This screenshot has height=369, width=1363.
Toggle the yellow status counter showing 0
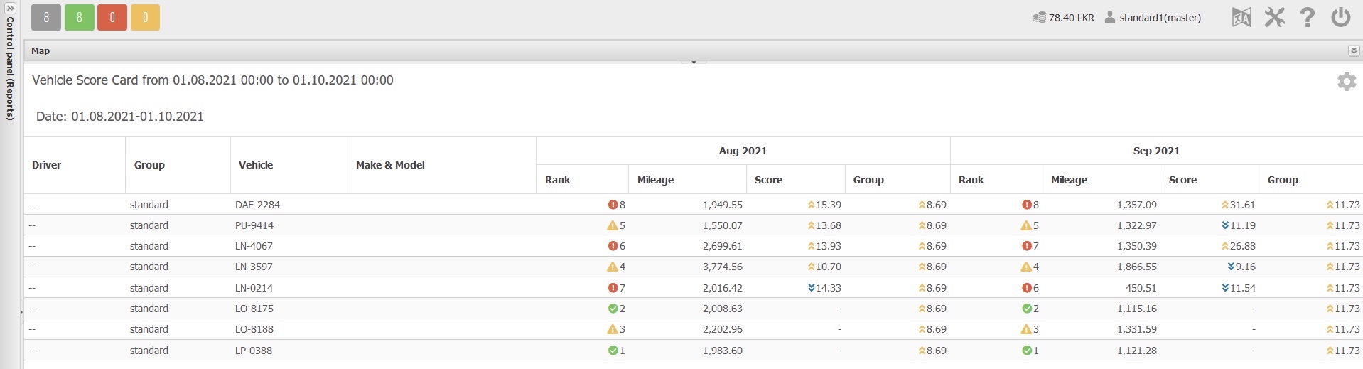click(145, 18)
